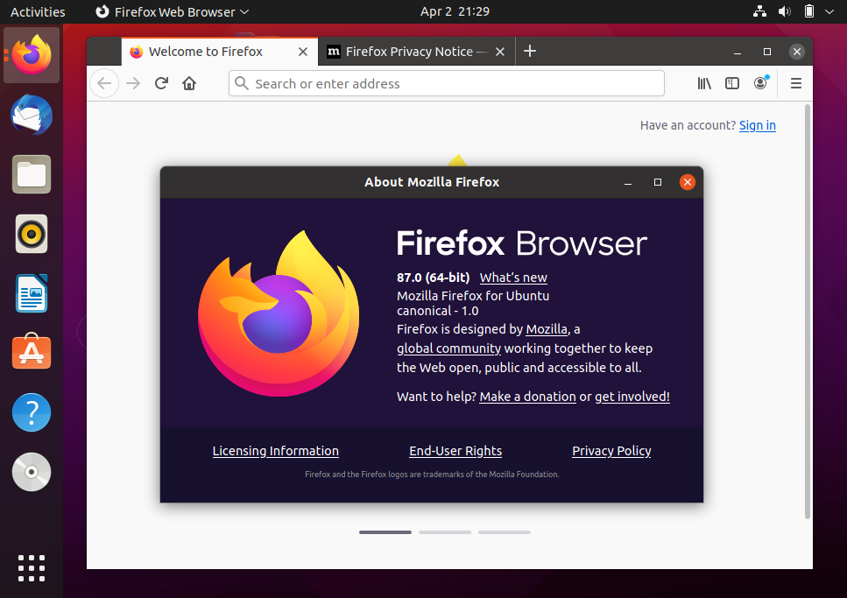Select the second carousel page dot
Screen dimensions: 847x598
pyautogui.click(x=444, y=531)
